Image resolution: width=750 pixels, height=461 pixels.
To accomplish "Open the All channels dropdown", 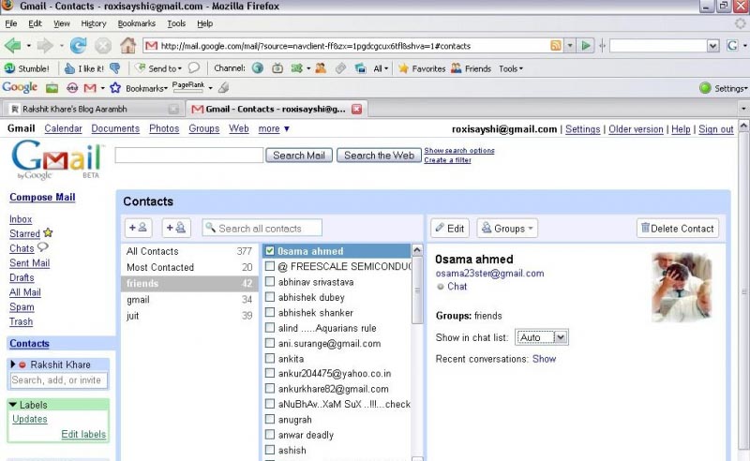I will pyautogui.click(x=381, y=68).
